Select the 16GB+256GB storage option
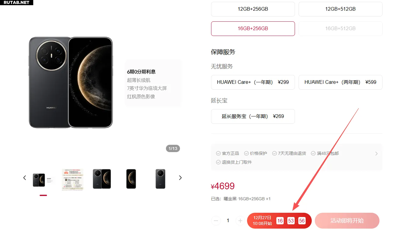The height and width of the screenshot is (235, 395). (253, 29)
